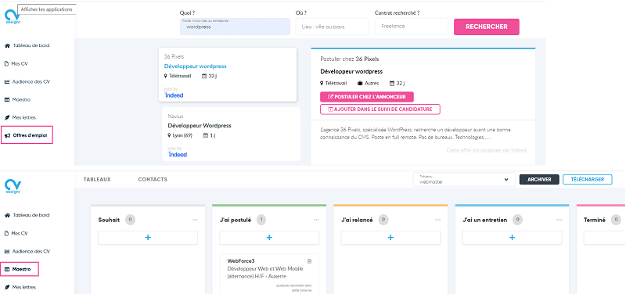Click Indeed logo on Novius card
This screenshot has width=626, height=294.
coord(178,154)
